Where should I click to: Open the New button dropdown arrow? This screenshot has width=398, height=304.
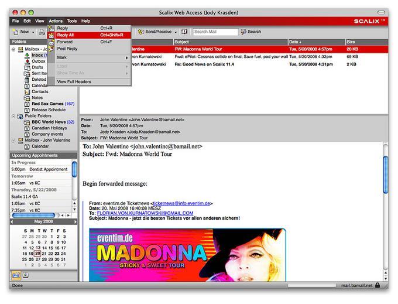point(33,32)
